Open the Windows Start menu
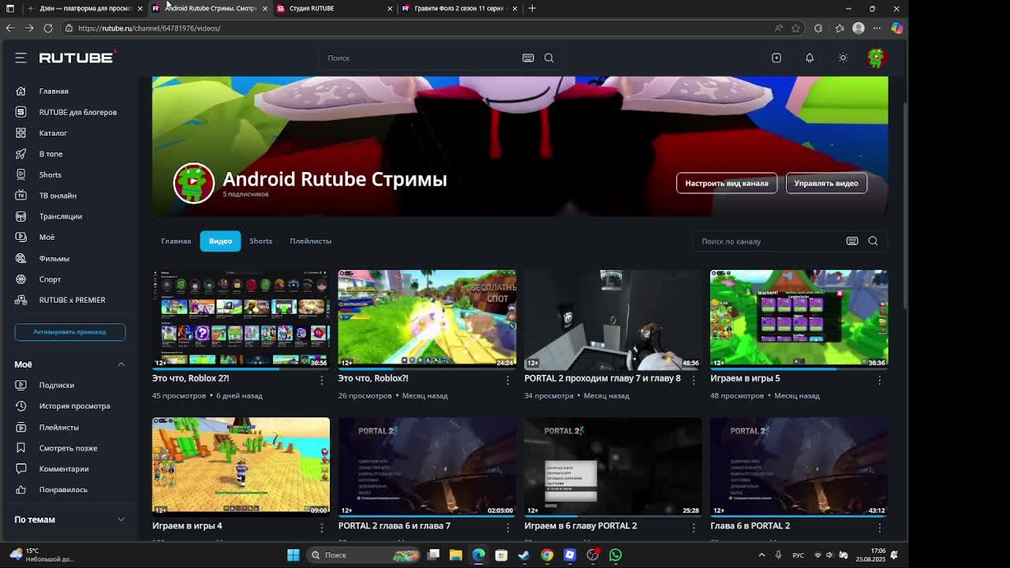 coord(293,555)
